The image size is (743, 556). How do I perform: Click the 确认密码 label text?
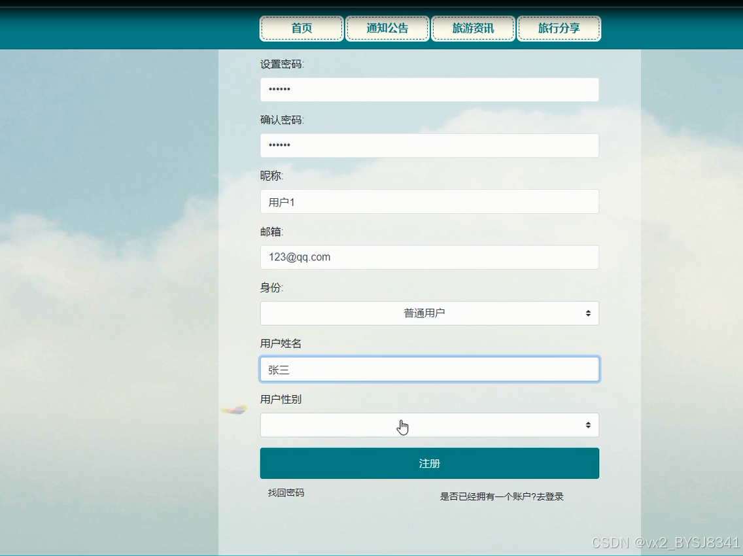pyautogui.click(x=282, y=120)
